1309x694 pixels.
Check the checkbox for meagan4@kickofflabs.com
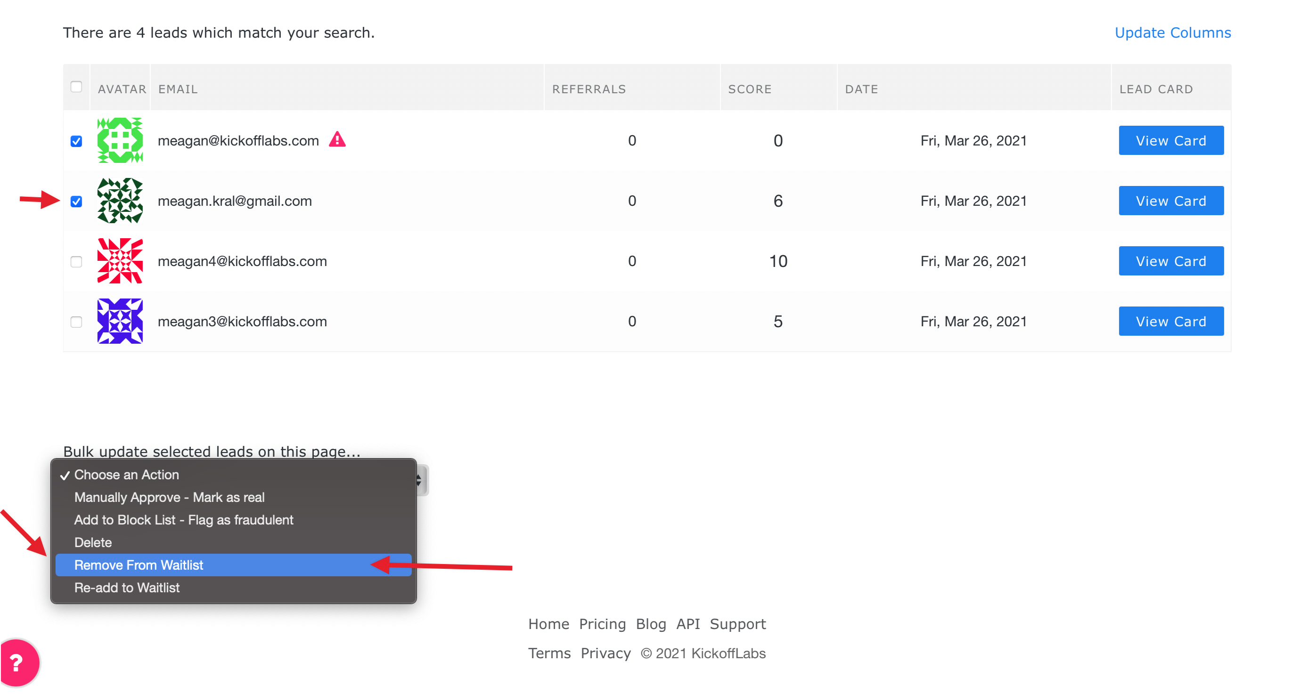click(76, 262)
